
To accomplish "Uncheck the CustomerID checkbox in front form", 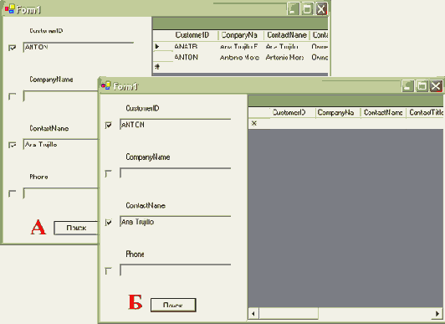I will (109, 125).
